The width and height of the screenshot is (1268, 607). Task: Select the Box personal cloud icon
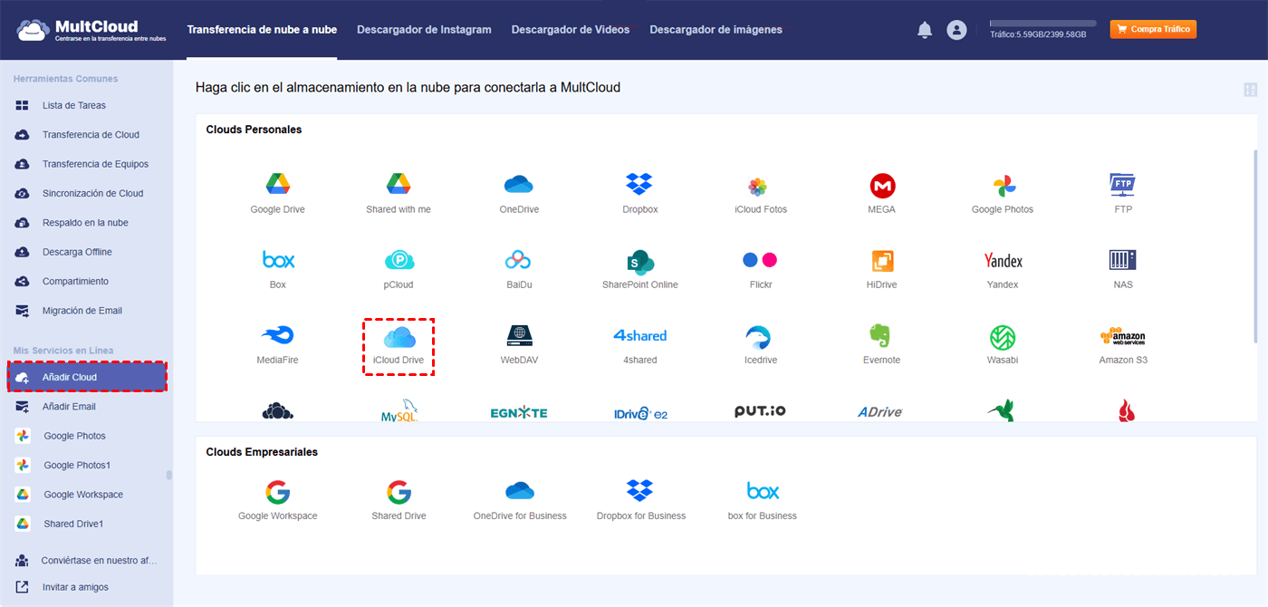tap(278, 260)
